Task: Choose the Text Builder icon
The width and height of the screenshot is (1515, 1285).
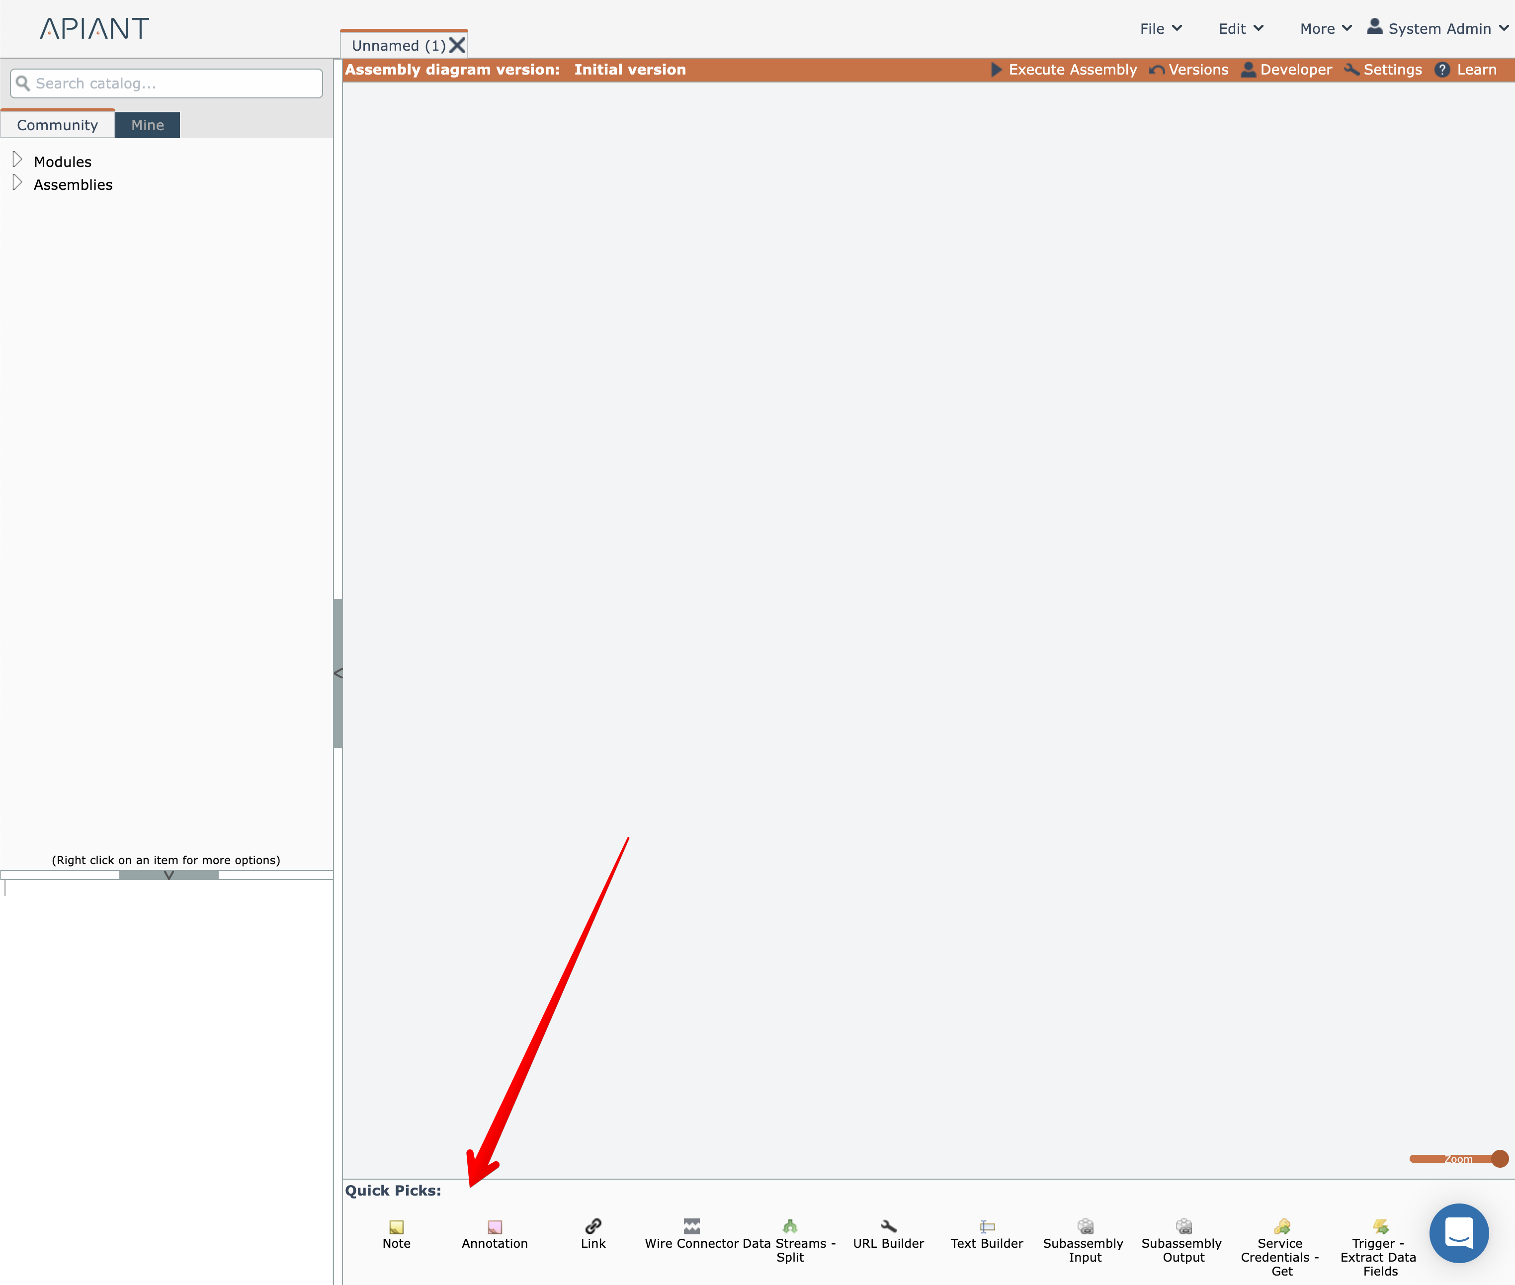Action: [987, 1226]
